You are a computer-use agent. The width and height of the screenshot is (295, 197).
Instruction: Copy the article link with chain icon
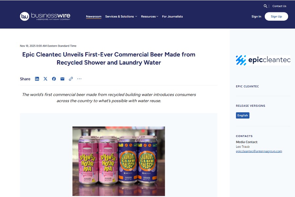click(x=71, y=79)
